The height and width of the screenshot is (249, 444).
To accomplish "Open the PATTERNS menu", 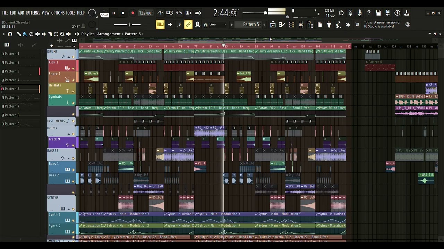I will click(33, 13).
